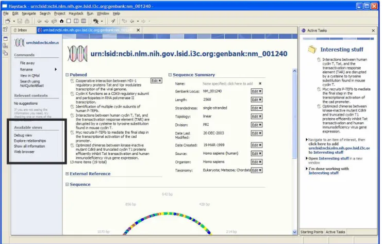Click the main pane scrollbar down arrow

click(x=294, y=232)
